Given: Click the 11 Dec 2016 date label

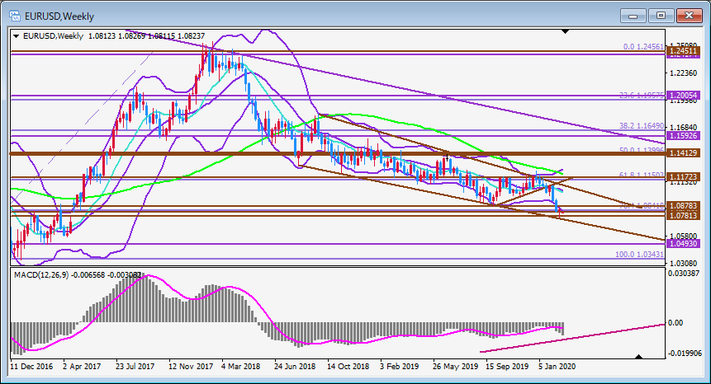Looking at the screenshot, I should tap(31, 367).
